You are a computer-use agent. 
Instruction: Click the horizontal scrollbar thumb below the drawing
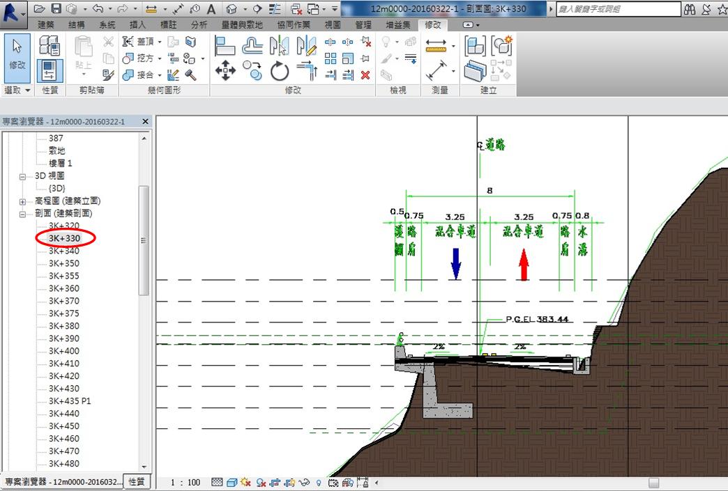653,482
